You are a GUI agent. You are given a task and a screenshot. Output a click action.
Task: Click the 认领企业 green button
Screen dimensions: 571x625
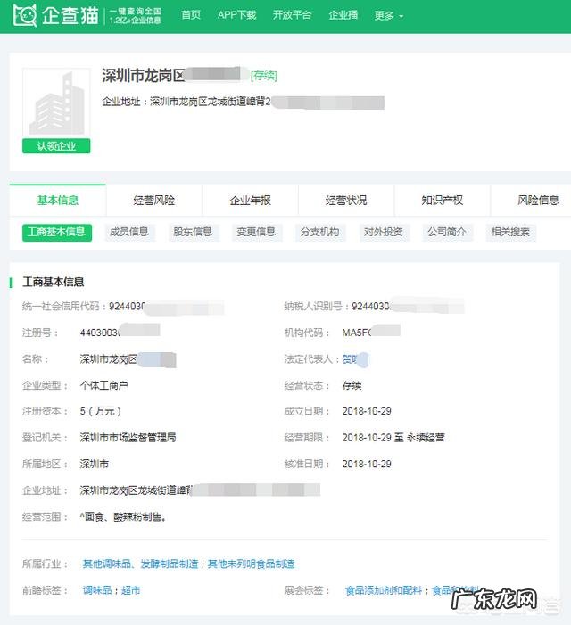coord(56,146)
